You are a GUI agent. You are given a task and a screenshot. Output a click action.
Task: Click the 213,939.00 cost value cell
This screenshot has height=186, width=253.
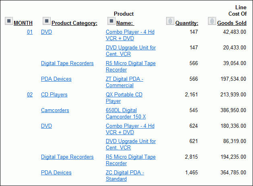coord(232,95)
